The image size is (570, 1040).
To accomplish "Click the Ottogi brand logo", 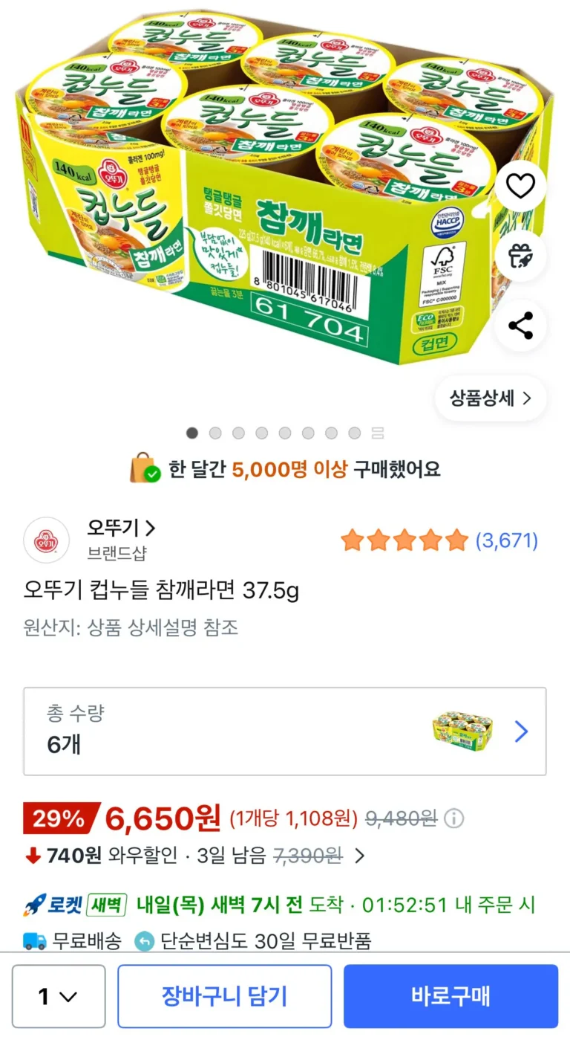I will (x=46, y=540).
